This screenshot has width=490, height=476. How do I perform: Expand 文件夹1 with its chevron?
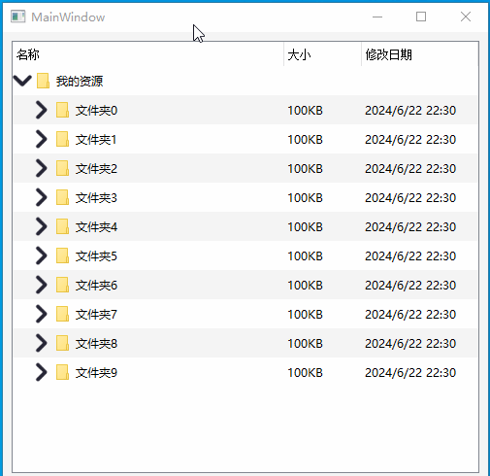point(41,139)
